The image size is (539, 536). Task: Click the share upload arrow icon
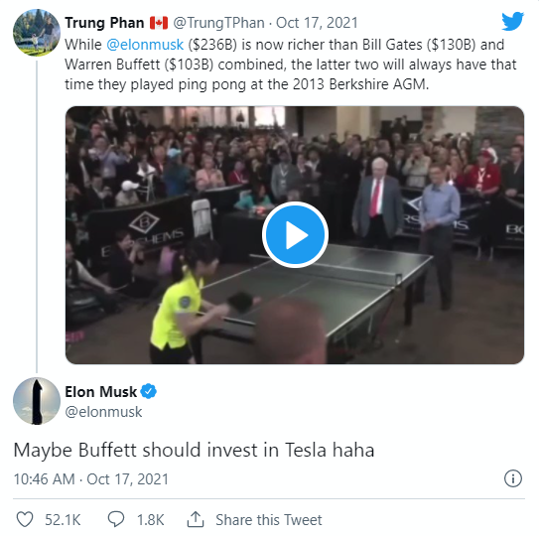tap(196, 519)
